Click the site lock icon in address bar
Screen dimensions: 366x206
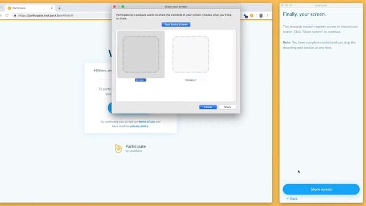point(15,15)
